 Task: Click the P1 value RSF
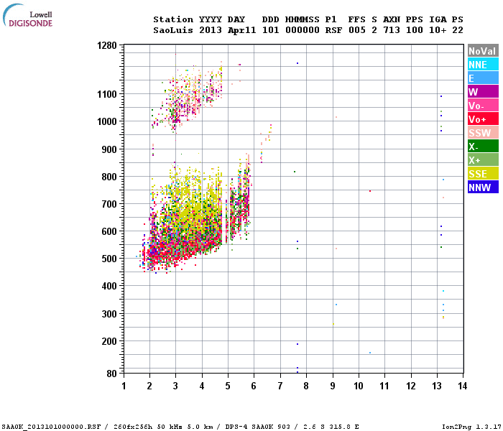click(333, 30)
